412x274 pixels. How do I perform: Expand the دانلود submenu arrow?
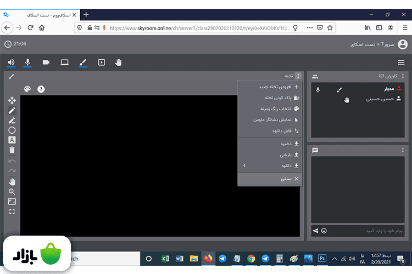[244, 165]
